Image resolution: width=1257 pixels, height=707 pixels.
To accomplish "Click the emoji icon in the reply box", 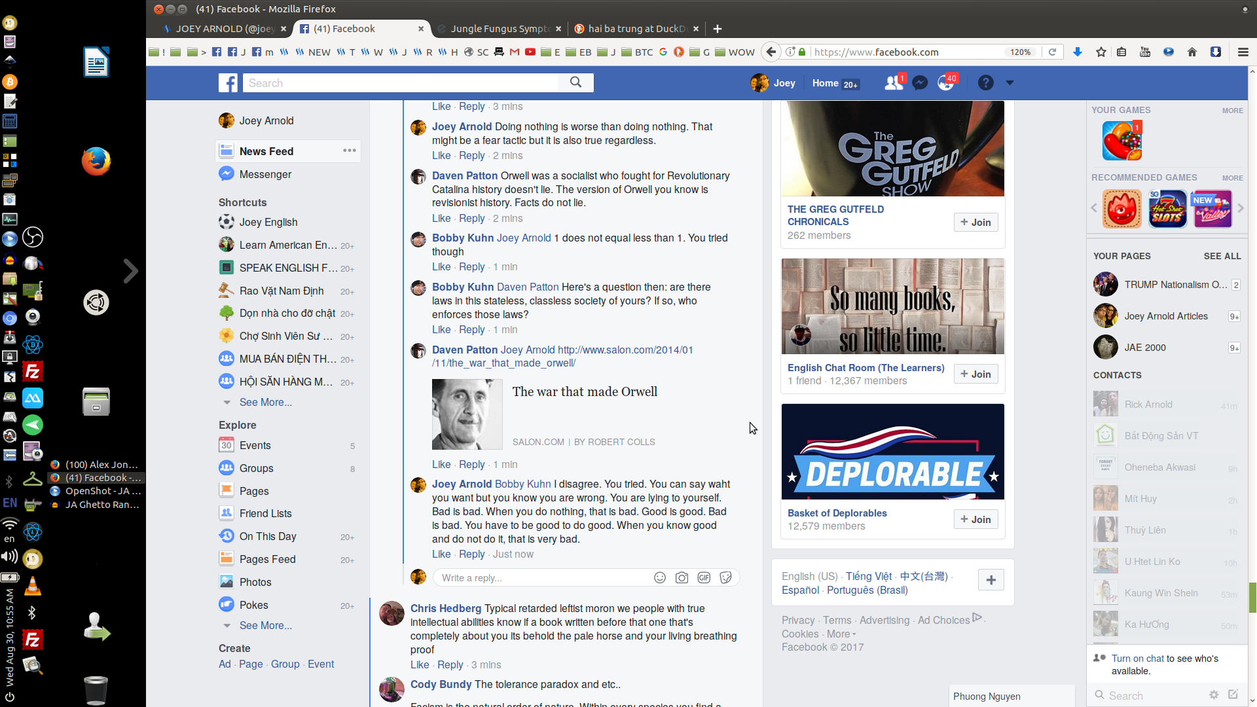I will [x=660, y=577].
